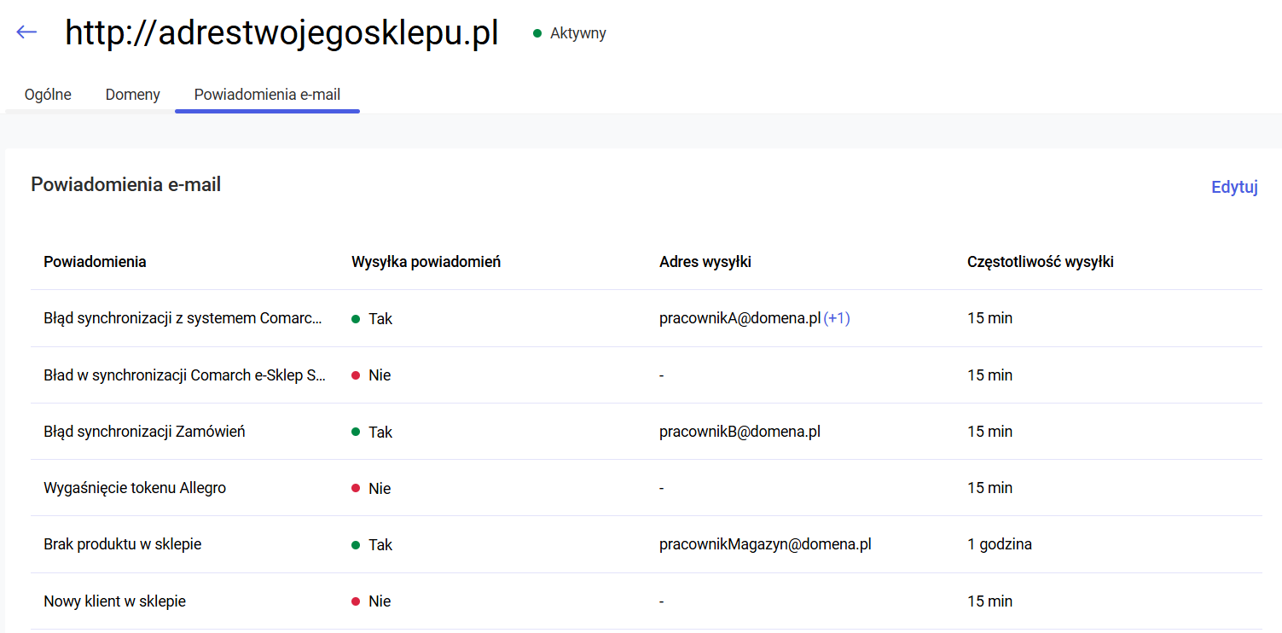This screenshot has height=633, width=1282.
Task: Click the 1 godzina frequency value
Action: [x=999, y=544]
